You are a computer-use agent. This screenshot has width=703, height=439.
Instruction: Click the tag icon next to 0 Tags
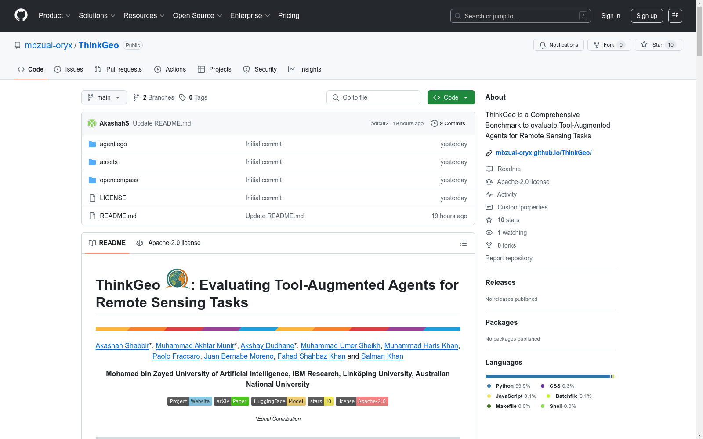pyautogui.click(x=183, y=97)
